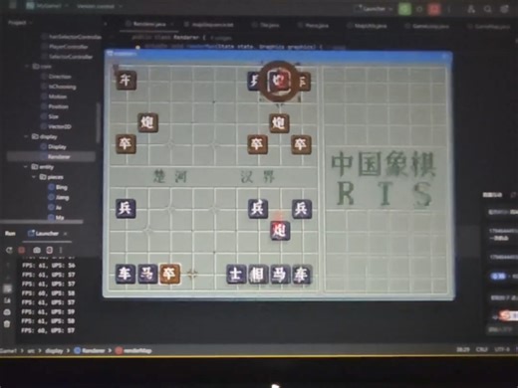Select the 士 piece on bottom row

pos(236,275)
